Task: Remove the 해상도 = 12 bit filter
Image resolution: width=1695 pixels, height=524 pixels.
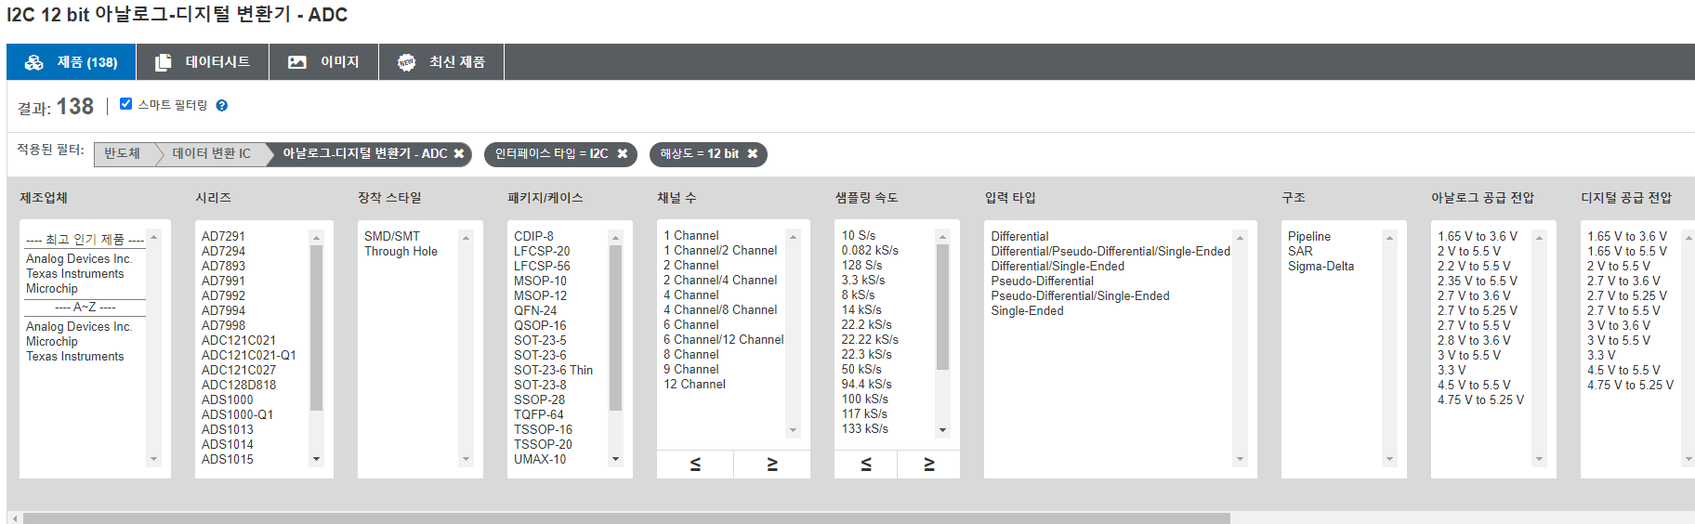Action: (x=753, y=154)
